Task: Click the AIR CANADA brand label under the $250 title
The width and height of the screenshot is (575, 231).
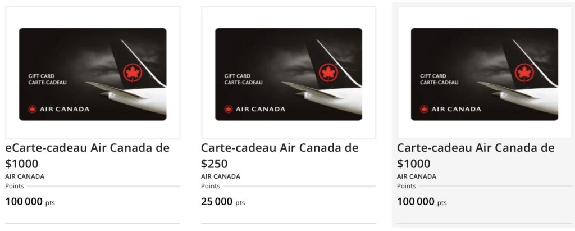Action: point(221,176)
